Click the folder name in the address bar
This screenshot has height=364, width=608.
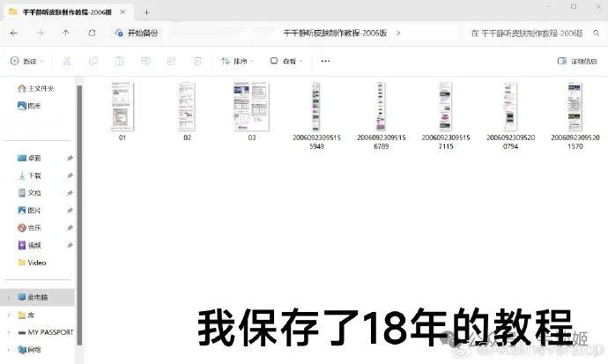[335, 33]
